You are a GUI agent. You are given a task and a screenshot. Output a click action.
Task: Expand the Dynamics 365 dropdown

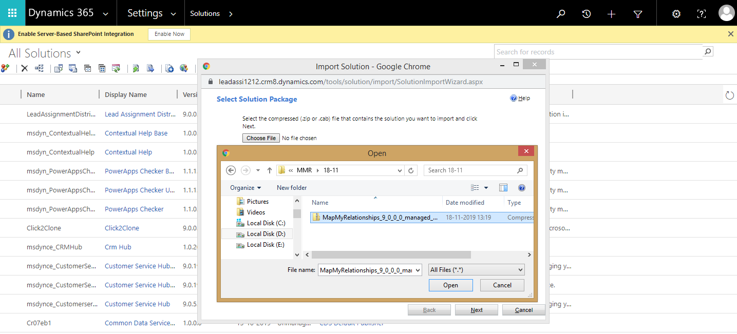[105, 14]
